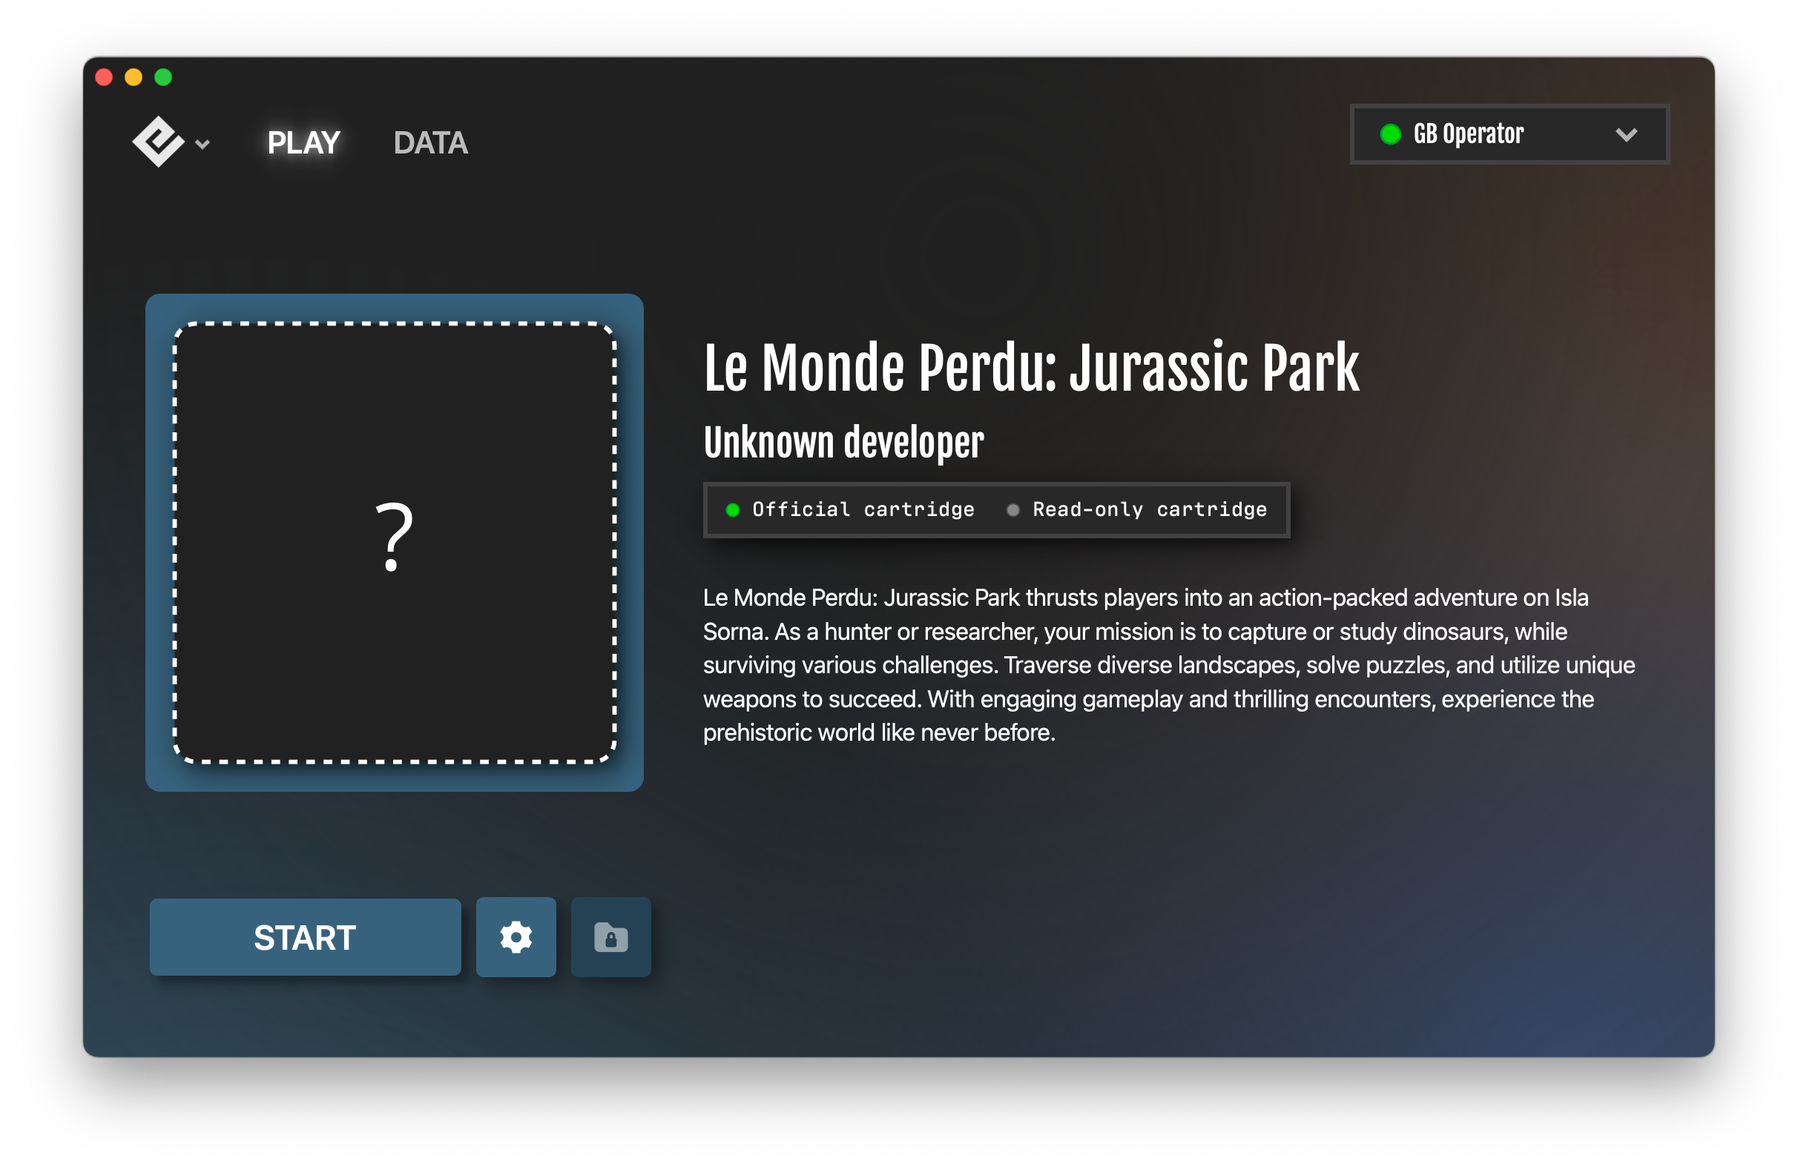
Task: Click the START button
Action: 305,937
